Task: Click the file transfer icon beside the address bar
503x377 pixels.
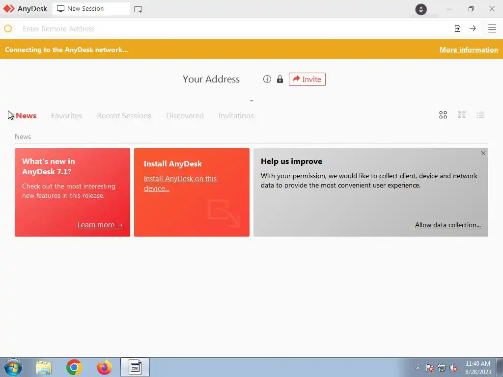Action: click(457, 28)
